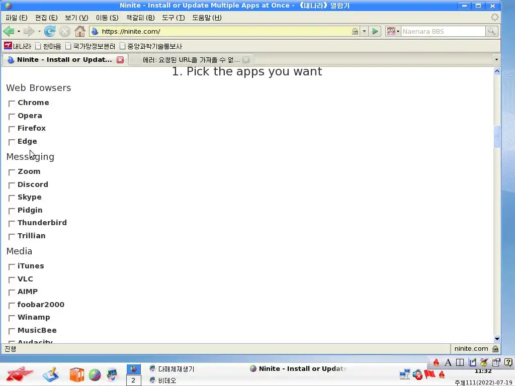
Task: Select the Ninite - Install or Update tab
Action: pyautogui.click(x=64, y=60)
